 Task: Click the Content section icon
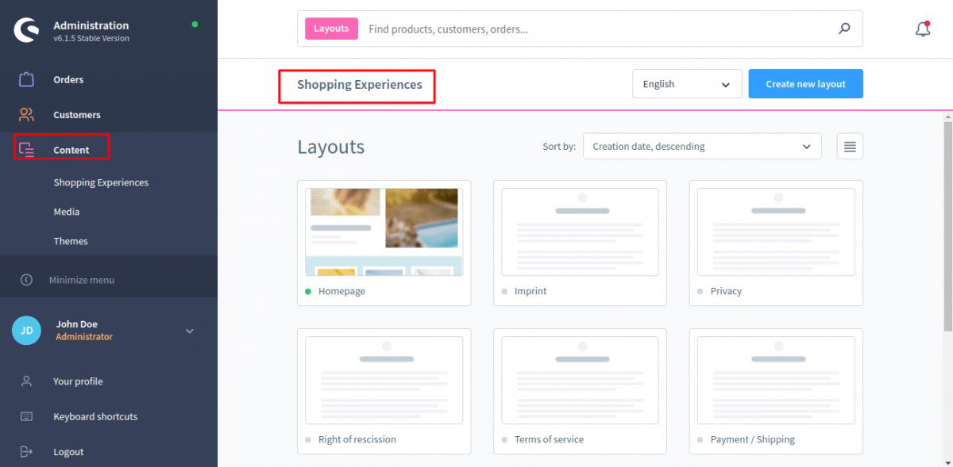[x=26, y=150]
